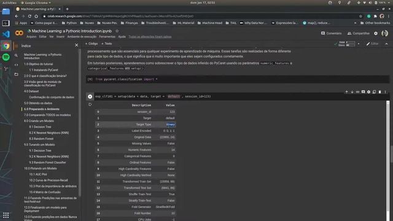
Task: Open the saved changes history link
Action: pyautogui.click(x=150, y=37)
